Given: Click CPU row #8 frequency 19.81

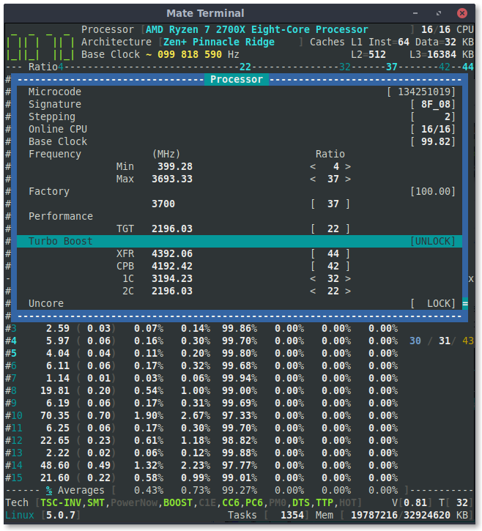Looking at the screenshot, I should pos(55,391).
